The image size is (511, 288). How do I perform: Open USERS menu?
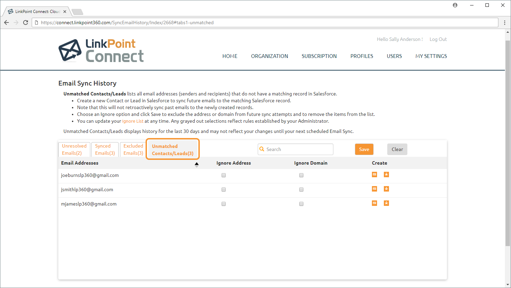point(394,56)
